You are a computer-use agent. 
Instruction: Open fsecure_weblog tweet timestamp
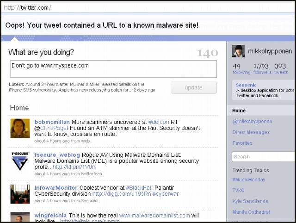pos(52,173)
